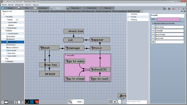This screenshot has width=187, height=105.
Task: Open the Animations tab
Action: point(41,8)
